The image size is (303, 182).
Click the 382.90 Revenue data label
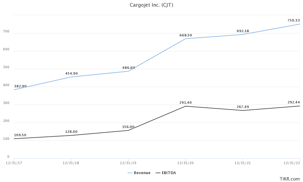point(20,86)
